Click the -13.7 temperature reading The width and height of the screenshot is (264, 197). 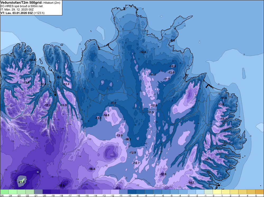click(x=224, y=119)
